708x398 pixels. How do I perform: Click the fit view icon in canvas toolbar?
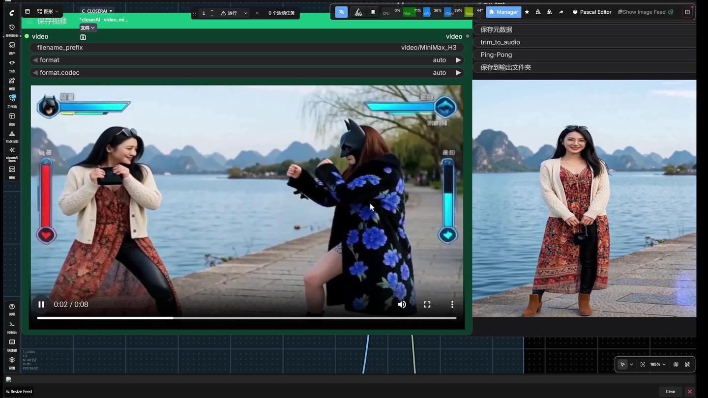click(643, 365)
